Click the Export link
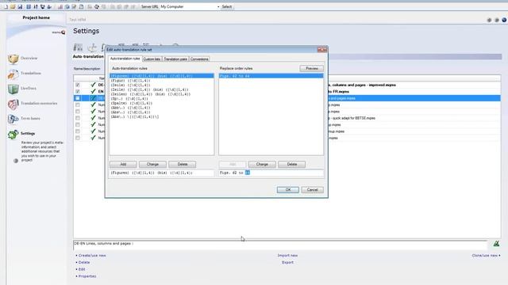Screen dimensions: 508x285 (x=287, y=262)
